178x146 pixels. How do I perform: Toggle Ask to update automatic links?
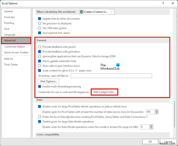[39, 61]
